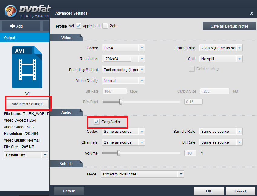Click the plus Add icon
The width and height of the screenshot is (257, 196).
(13, 26)
